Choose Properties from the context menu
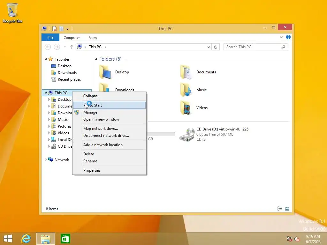This screenshot has height=245, width=327. [110, 170]
